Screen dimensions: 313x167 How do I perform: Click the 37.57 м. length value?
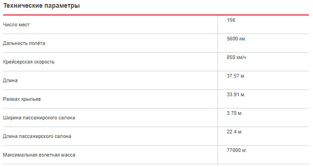click(236, 76)
